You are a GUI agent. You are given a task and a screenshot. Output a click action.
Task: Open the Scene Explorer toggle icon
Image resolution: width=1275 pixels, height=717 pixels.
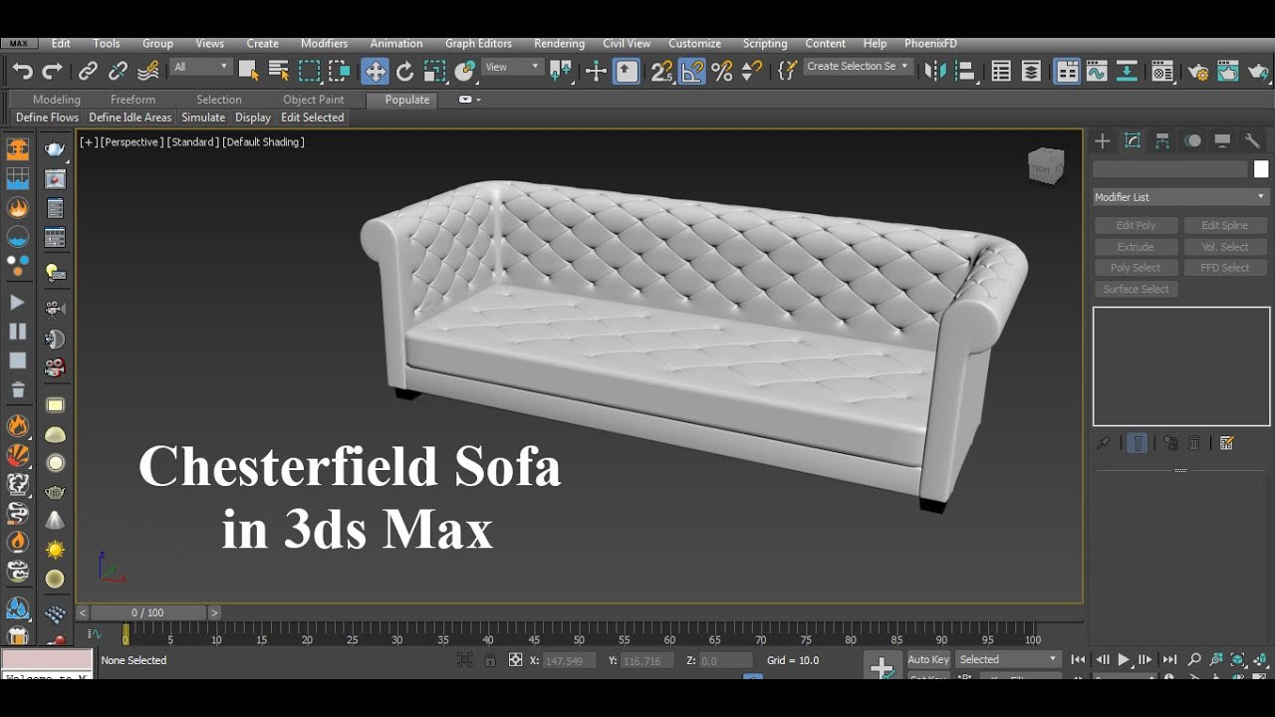(1001, 71)
